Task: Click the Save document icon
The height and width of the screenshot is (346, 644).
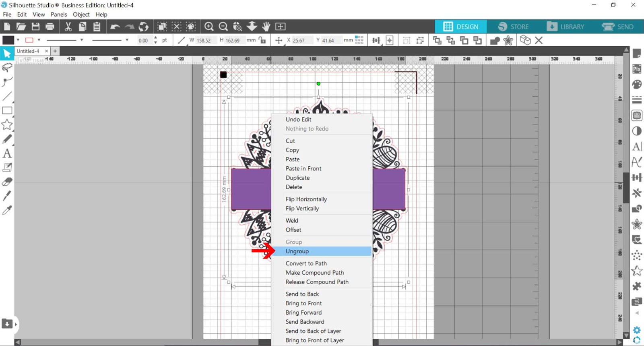Action: (35, 27)
